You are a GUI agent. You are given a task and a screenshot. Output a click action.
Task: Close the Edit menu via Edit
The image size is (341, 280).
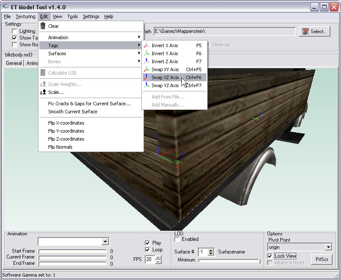[44, 16]
